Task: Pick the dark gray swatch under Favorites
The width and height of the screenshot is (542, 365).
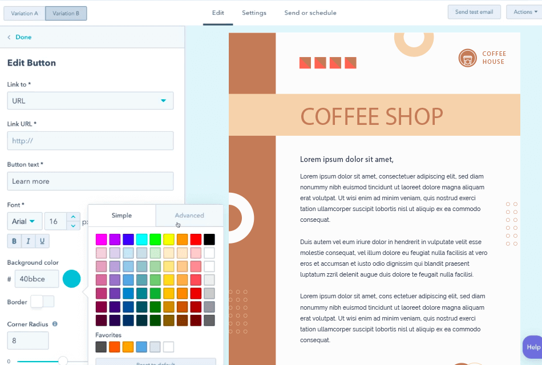Action: (101, 347)
